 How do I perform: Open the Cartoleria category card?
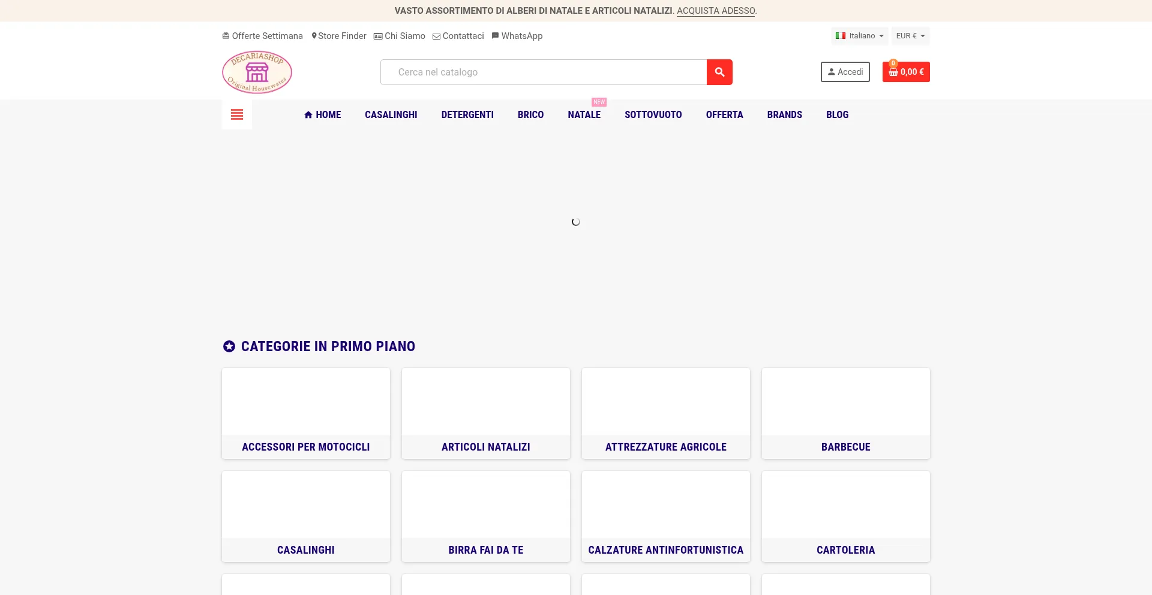click(x=846, y=517)
